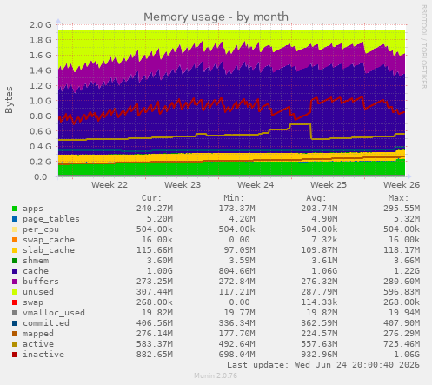432x385 pixels.
Task: Click the swap_cache orange legend swatch
Action: click(x=15, y=240)
